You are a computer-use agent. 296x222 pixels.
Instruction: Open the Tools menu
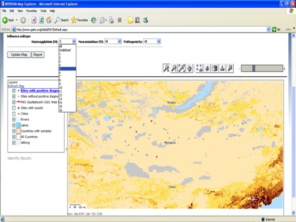(43, 11)
